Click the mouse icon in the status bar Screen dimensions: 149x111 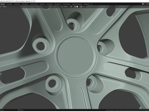click(x=19, y=110)
